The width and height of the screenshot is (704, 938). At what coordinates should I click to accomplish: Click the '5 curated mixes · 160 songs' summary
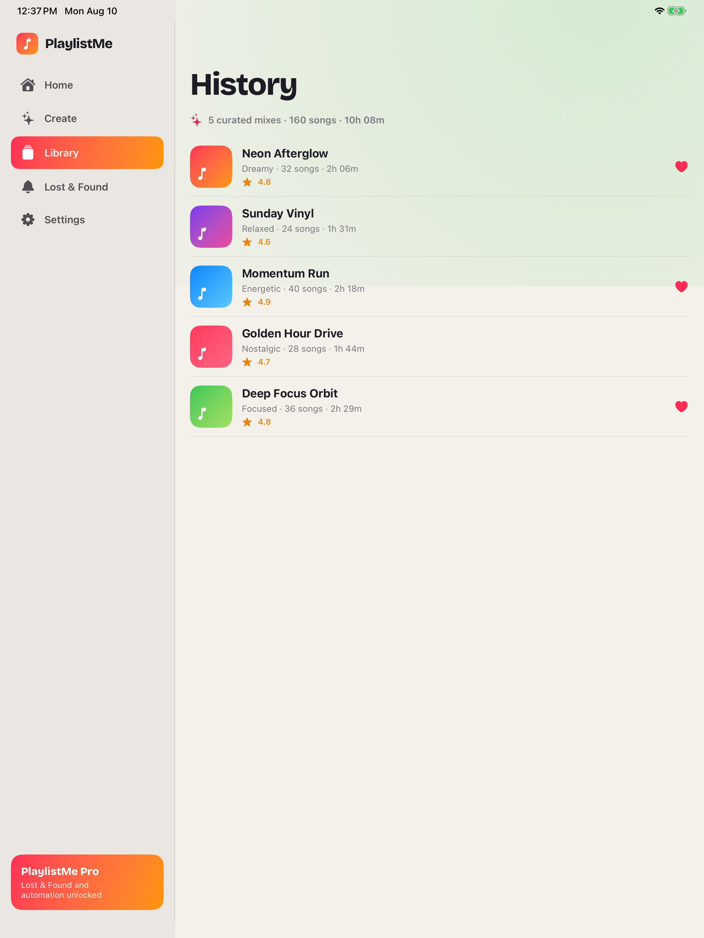pyautogui.click(x=296, y=120)
